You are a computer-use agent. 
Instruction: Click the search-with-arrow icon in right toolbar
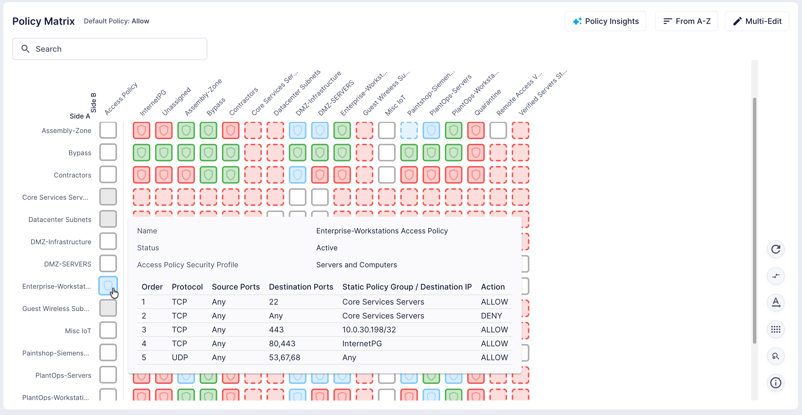click(776, 356)
